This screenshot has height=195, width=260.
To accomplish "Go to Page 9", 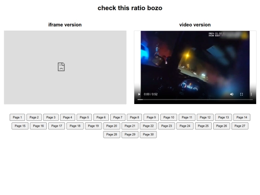I will coord(151,117).
